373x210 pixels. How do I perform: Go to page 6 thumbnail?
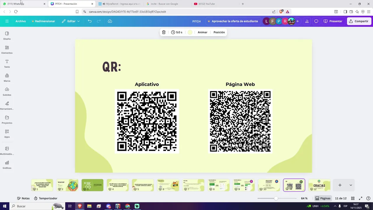click(168, 185)
